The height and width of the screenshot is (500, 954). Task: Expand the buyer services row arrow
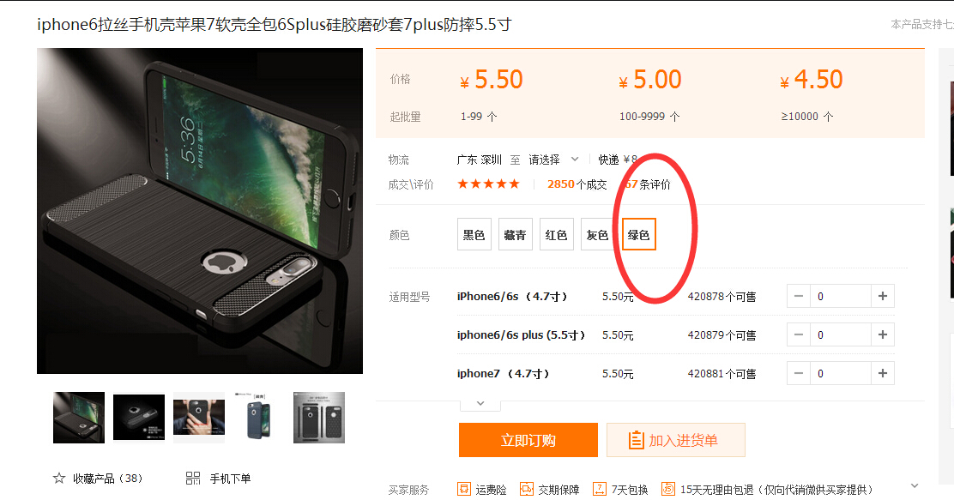914,486
